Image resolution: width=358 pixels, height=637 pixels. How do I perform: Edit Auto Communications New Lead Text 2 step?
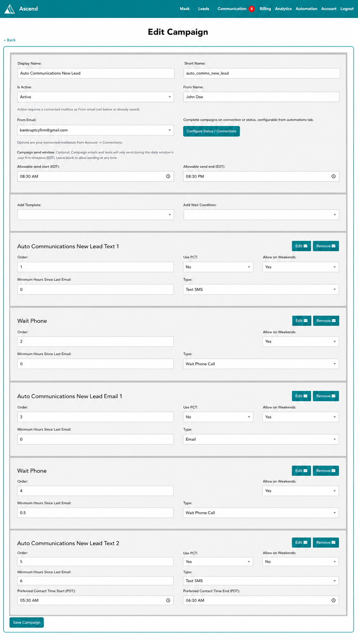coord(301,543)
